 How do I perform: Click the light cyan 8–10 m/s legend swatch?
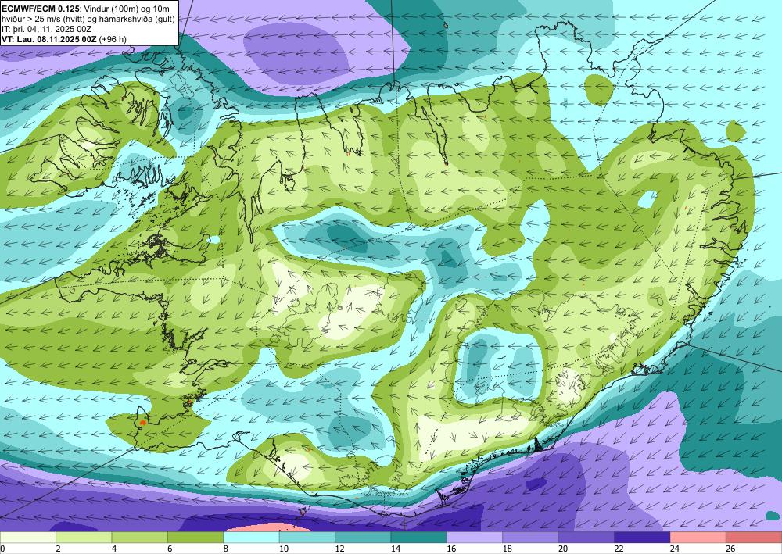coord(251,538)
